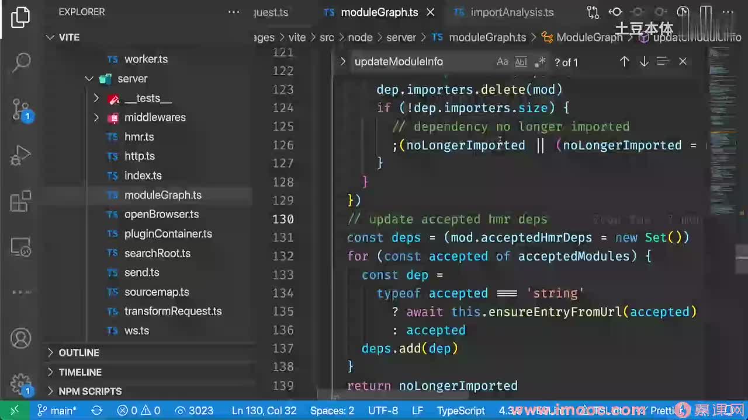The image size is (748, 420).
Task: Open the Search view in activity bar
Action: [x=21, y=61]
